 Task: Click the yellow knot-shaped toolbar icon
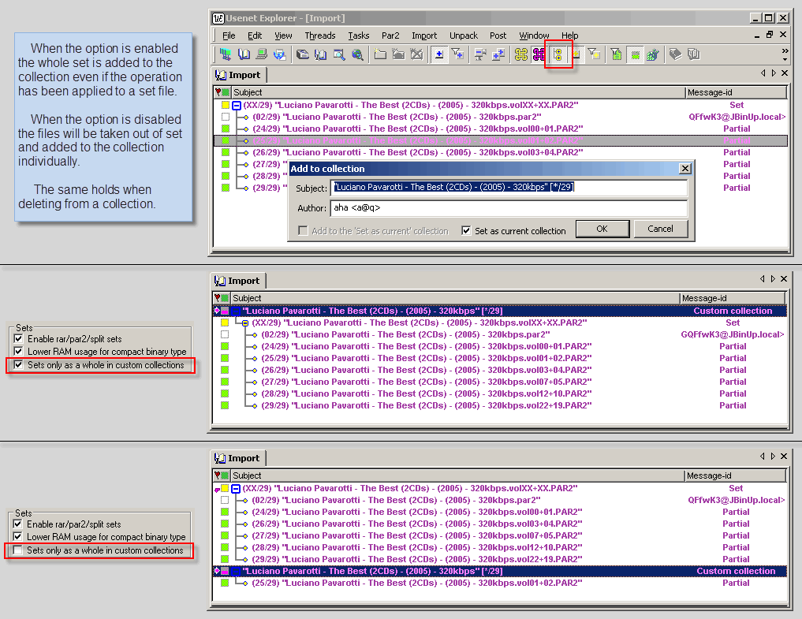(520, 54)
